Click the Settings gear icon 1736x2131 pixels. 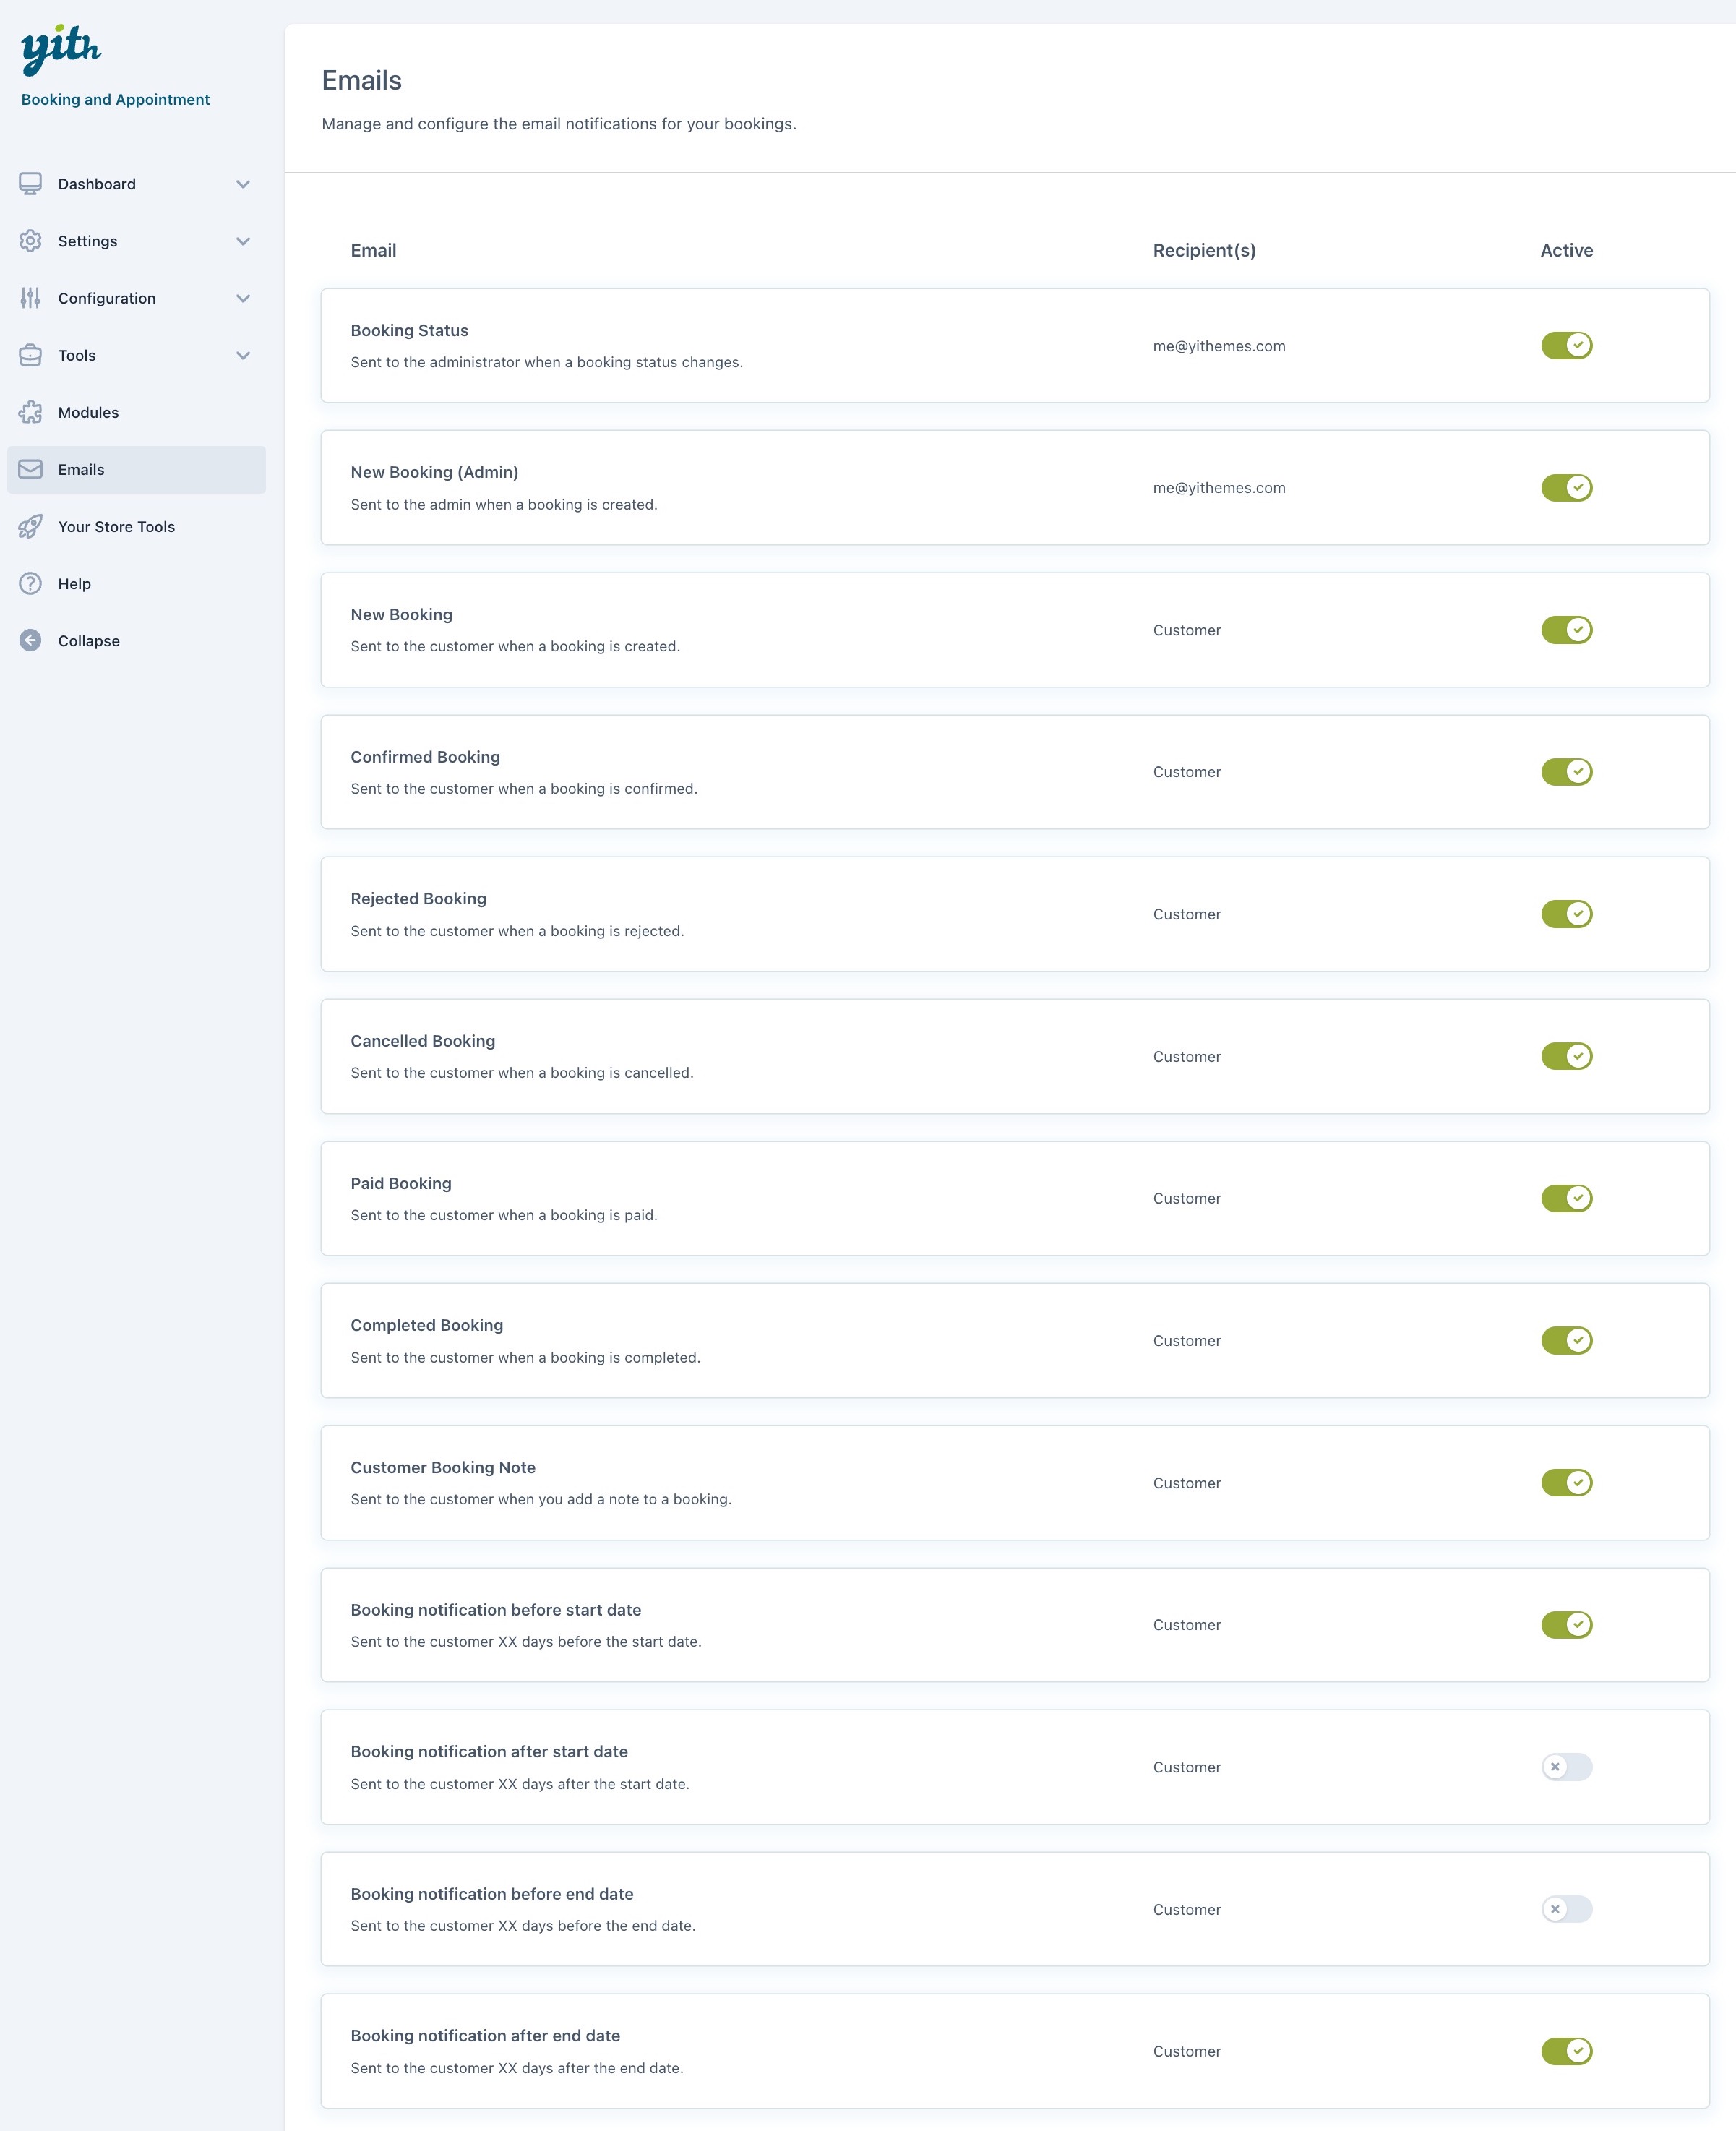point(30,241)
